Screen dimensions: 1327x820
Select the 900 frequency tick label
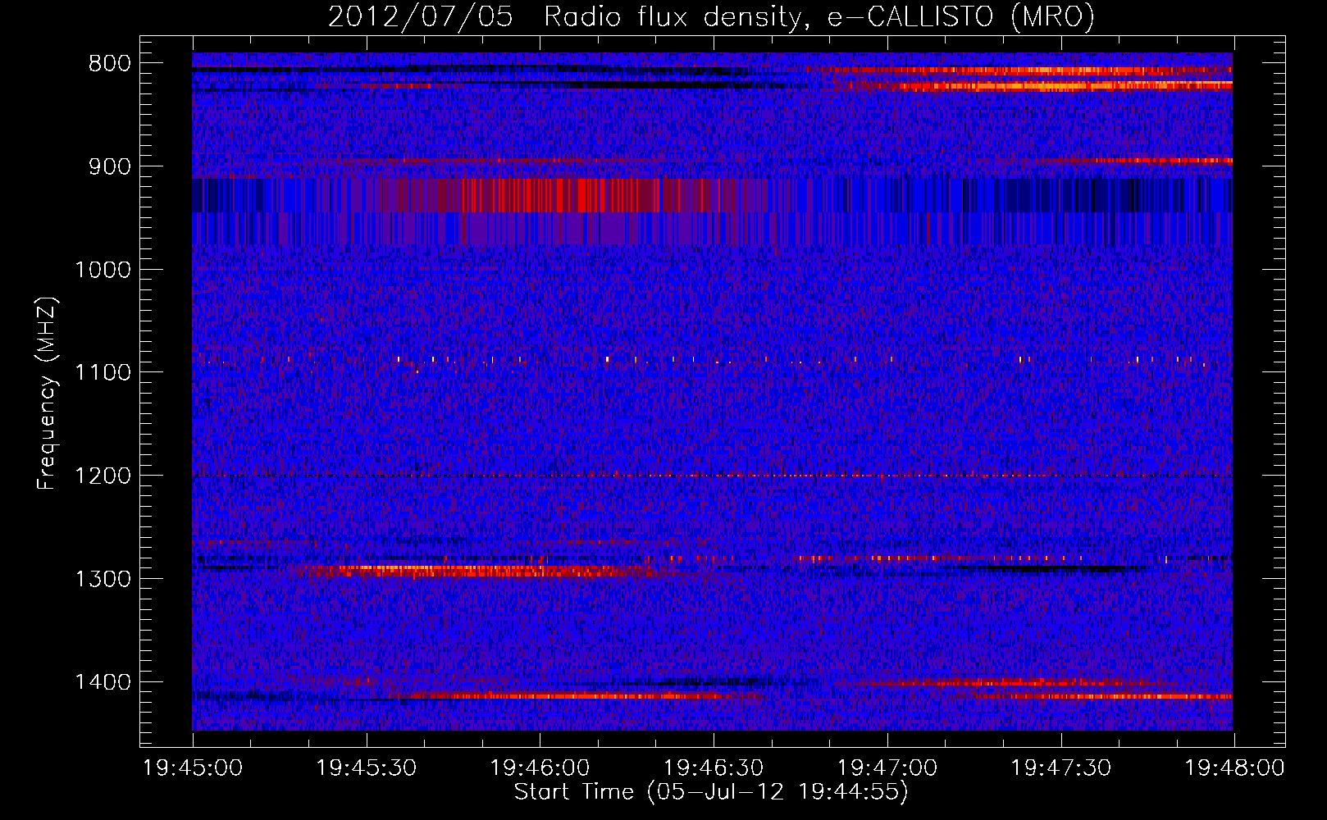(110, 166)
